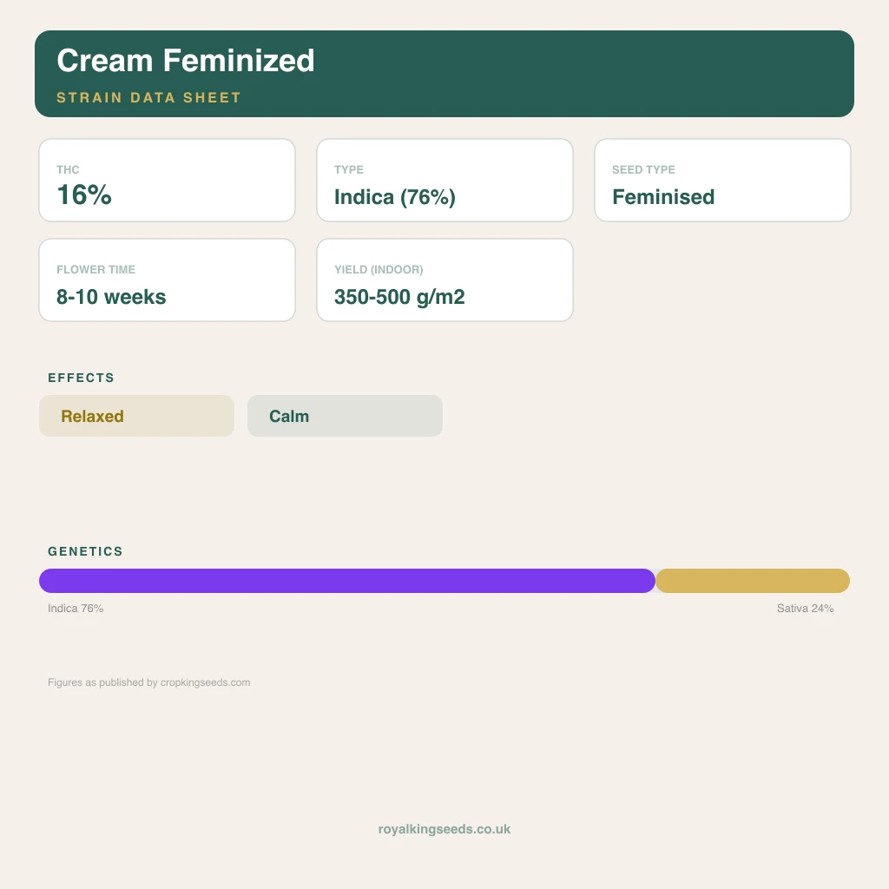
Task: Click the Yield (Indoor) 350-500 g/m2 card
Action: tap(444, 280)
